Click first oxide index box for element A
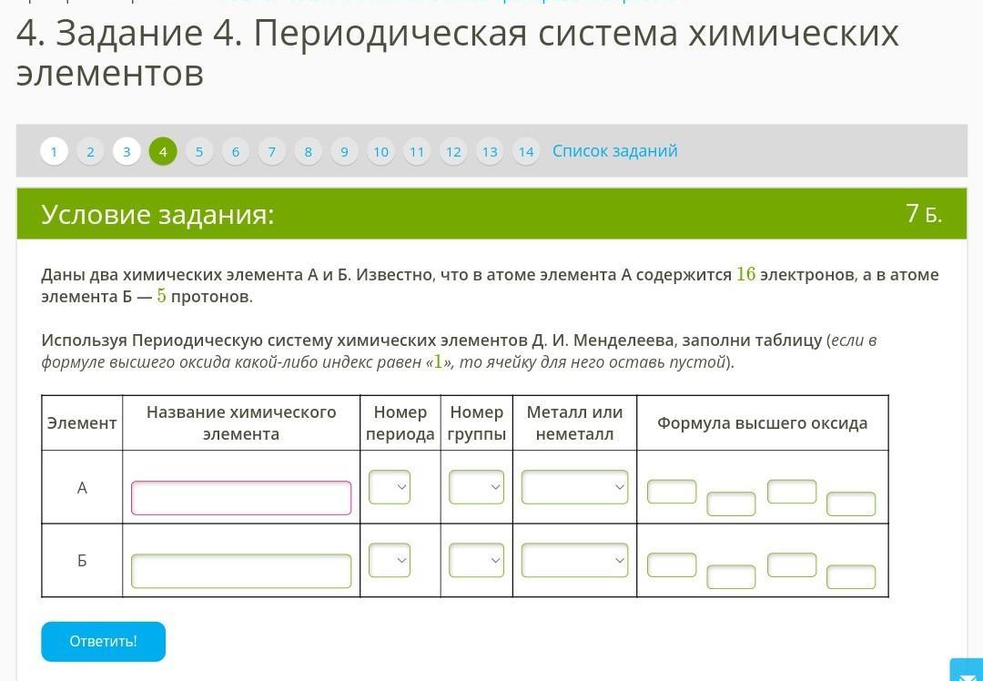 732,504
